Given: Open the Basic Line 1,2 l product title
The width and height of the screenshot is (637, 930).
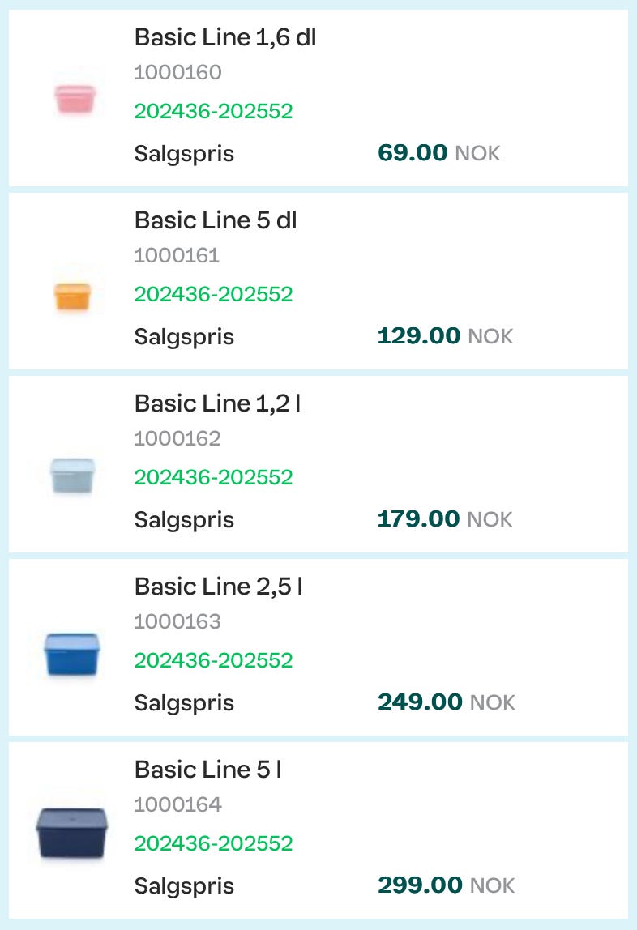Looking at the screenshot, I should click(x=217, y=403).
